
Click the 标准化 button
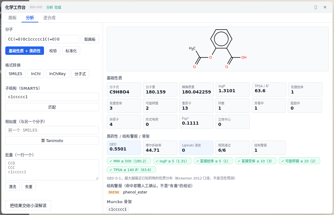[x=71, y=51]
